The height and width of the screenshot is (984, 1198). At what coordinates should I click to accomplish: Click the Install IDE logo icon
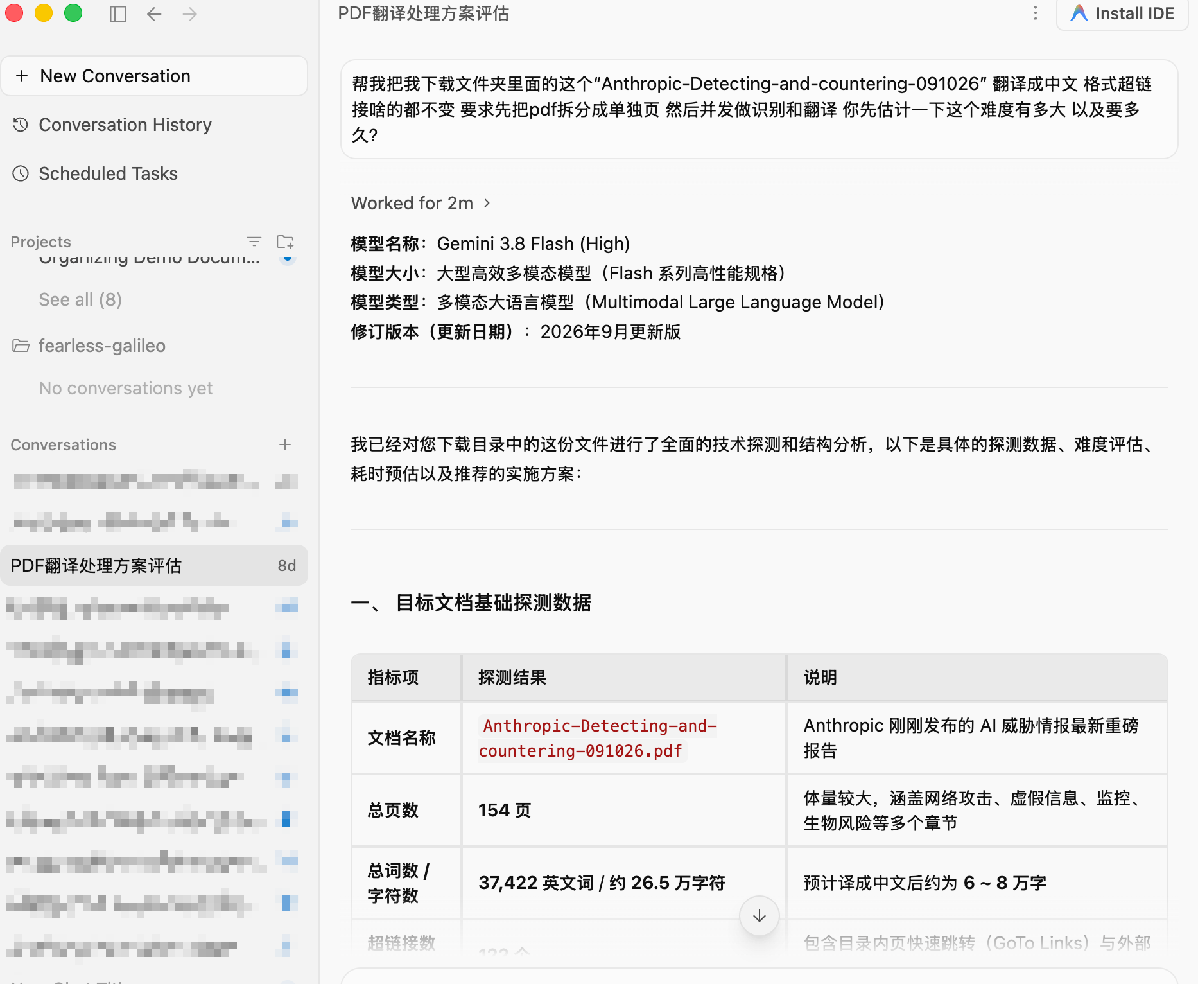pyautogui.click(x=1079, y=13)
